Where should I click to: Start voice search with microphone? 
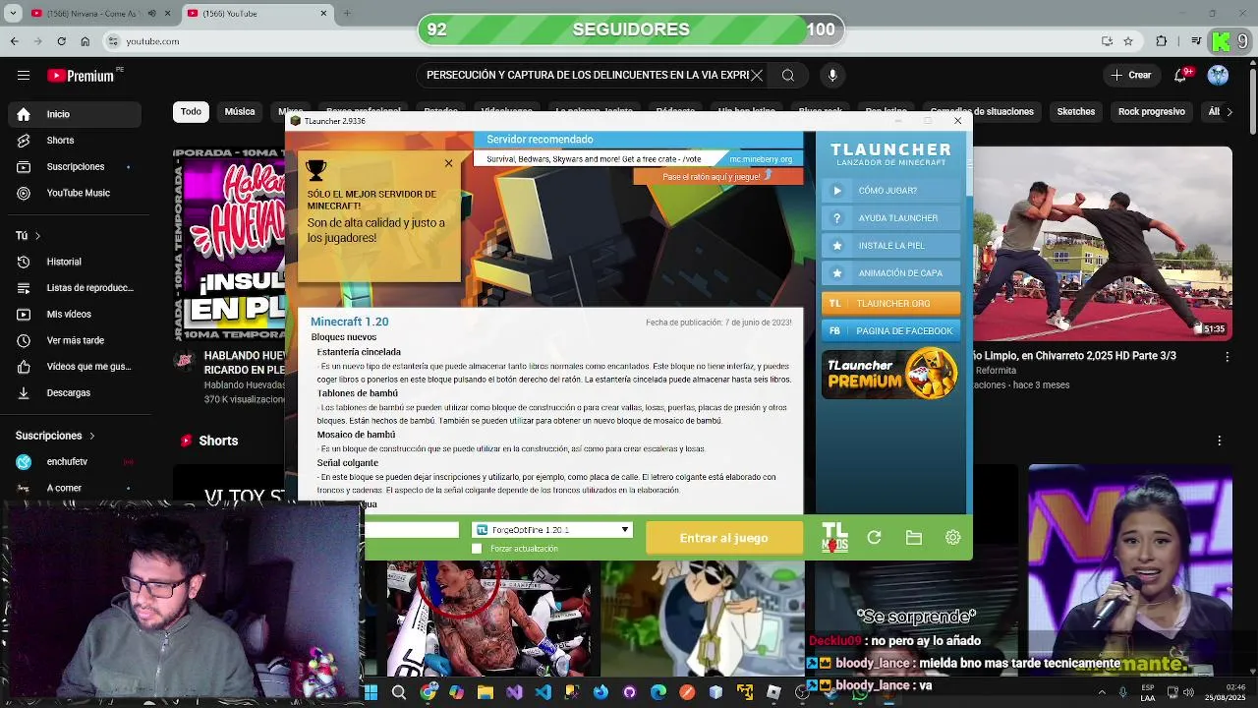coord(832,75)
